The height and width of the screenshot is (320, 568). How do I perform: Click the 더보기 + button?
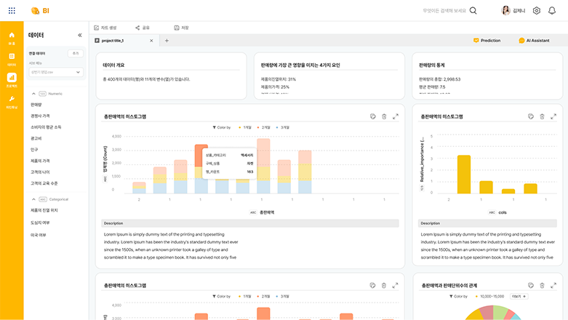(x=519, y=297)
